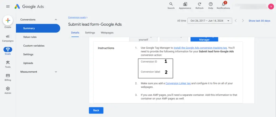
Task: Select Value rules in the sidebar
Action: coord(30,37)
